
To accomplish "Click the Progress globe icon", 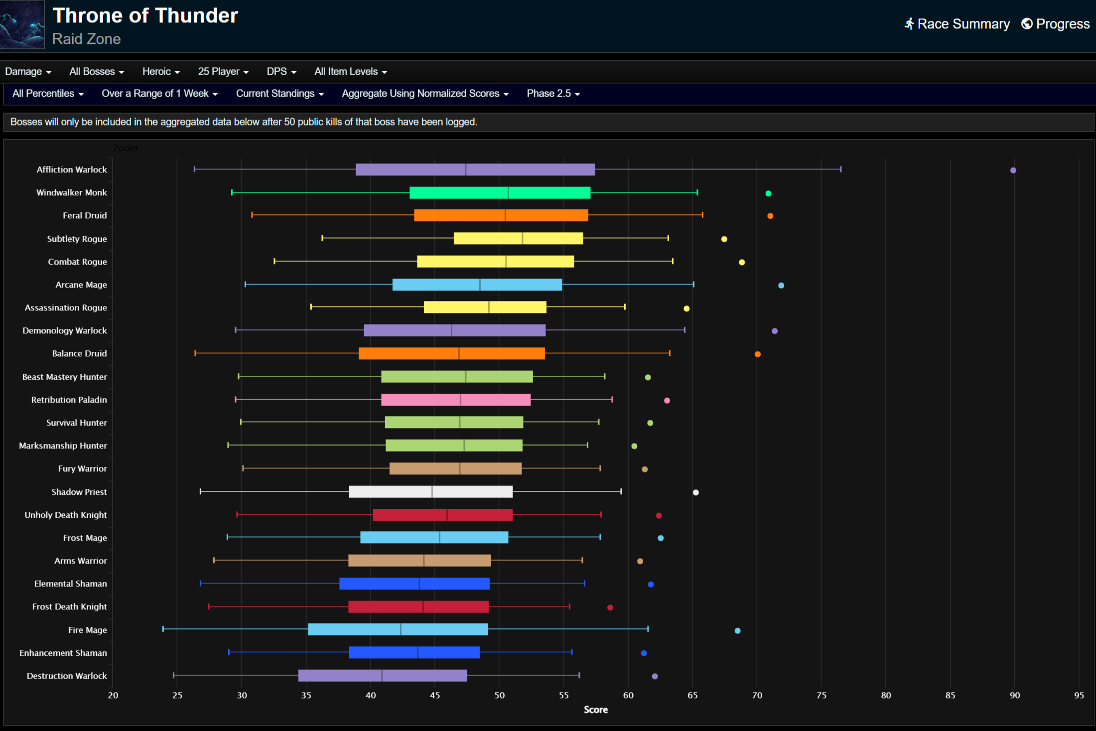I will 1027,24.
